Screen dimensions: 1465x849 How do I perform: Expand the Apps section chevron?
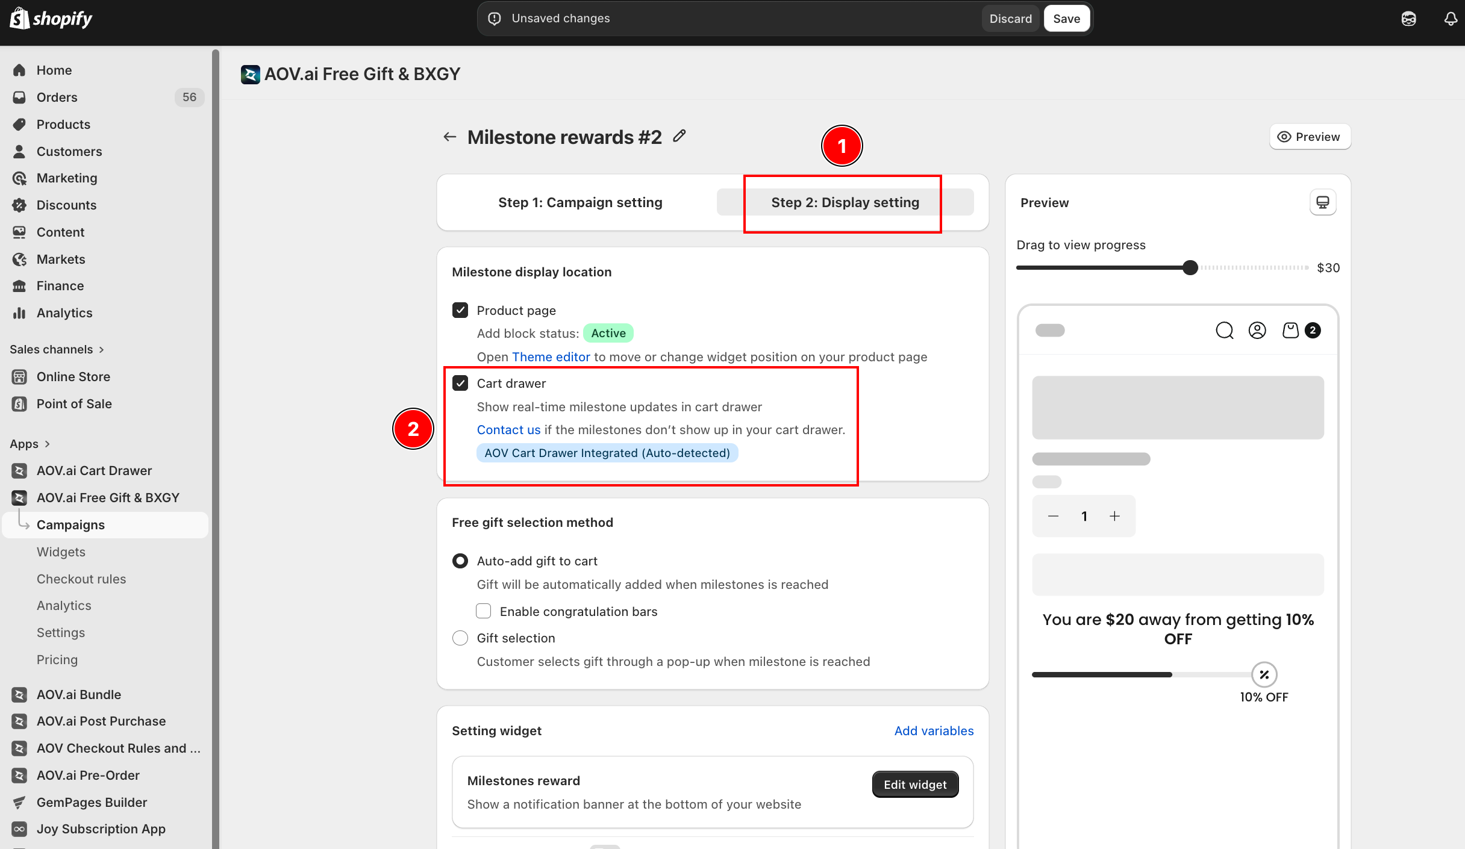tap(47, 444)
